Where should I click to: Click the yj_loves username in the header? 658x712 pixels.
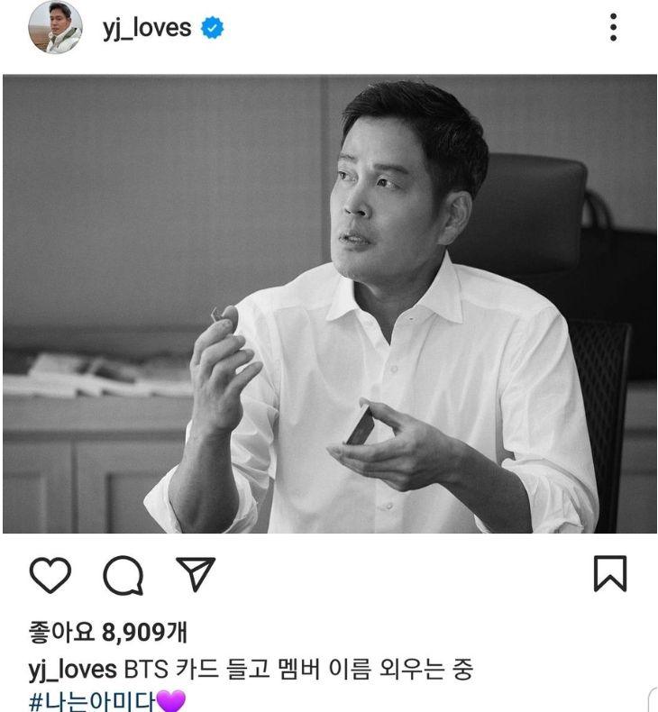click(x=147, y=28)
